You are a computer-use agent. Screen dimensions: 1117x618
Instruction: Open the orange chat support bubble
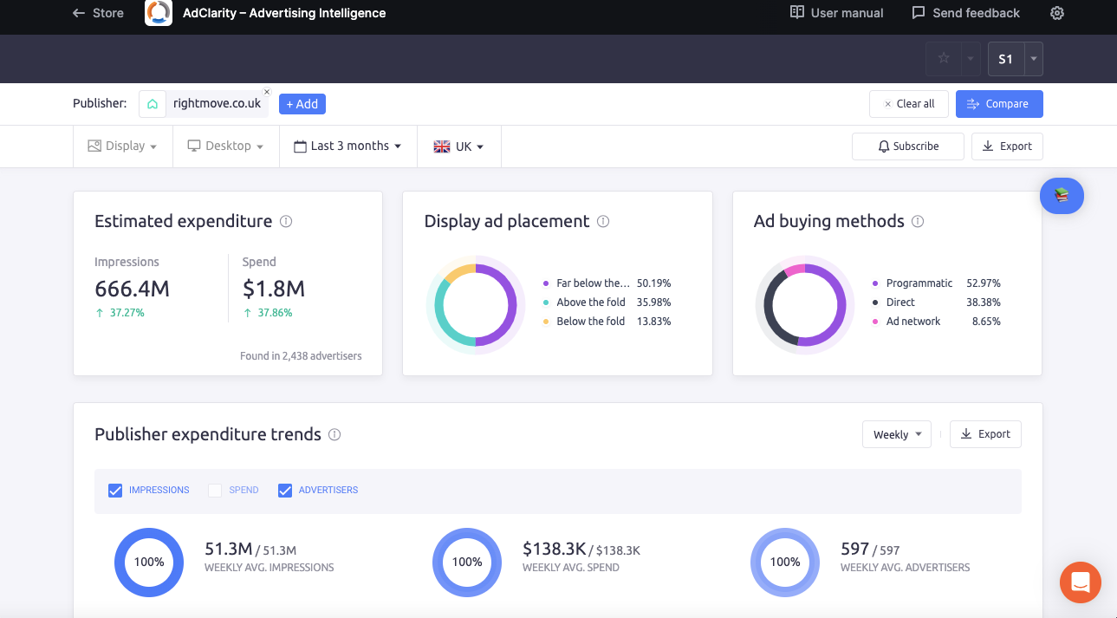1080,582
